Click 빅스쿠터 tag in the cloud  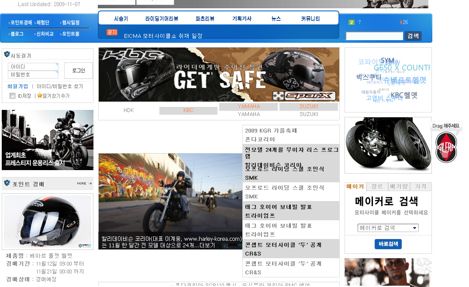click(x=369, y=77)
